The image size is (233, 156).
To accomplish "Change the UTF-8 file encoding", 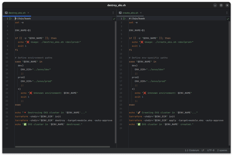I will 211,150.
